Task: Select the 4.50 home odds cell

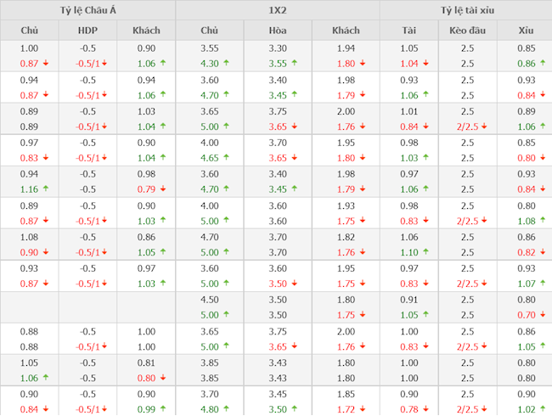Action: point(209,299)
